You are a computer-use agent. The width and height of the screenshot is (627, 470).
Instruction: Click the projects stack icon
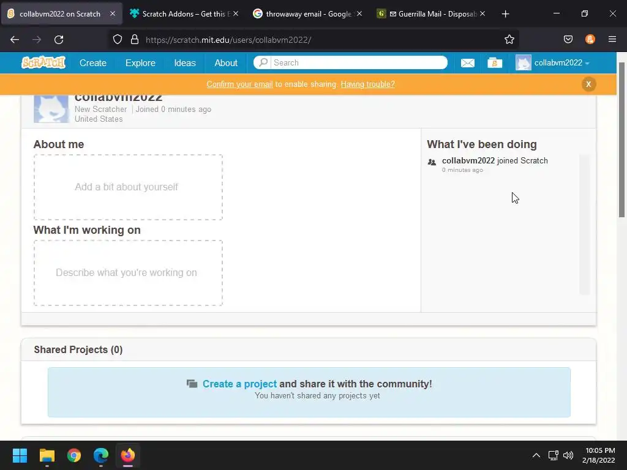coord(192,384)
